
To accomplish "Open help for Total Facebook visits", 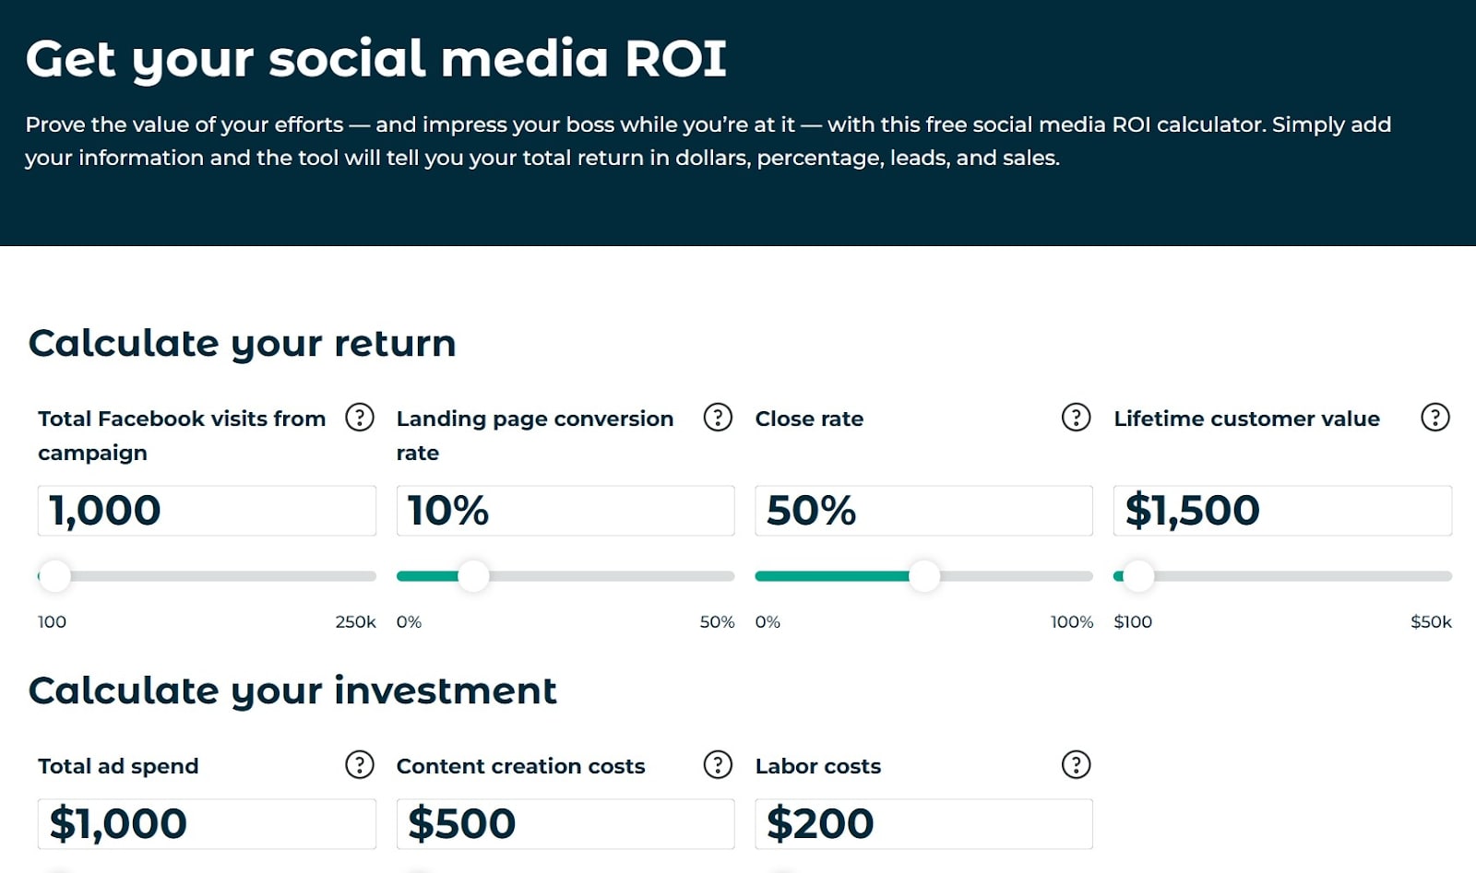I will (x=359, y=418).
